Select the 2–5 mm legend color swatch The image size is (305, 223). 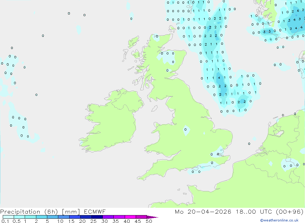point(41,217)
